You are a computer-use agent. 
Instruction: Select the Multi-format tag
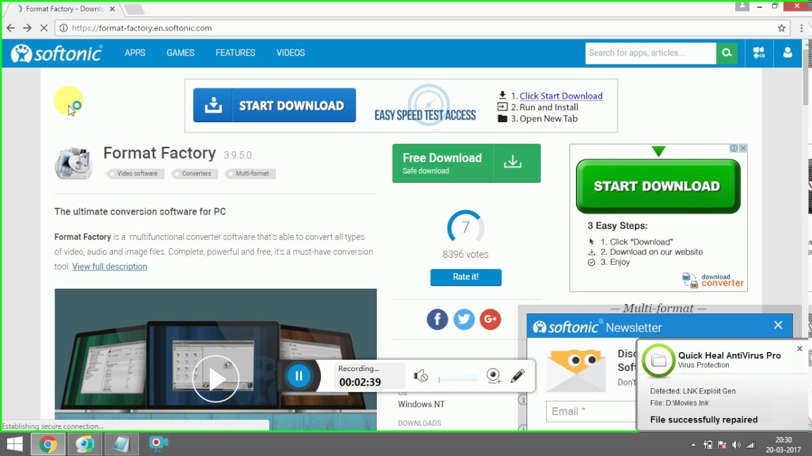pos(250,174)
